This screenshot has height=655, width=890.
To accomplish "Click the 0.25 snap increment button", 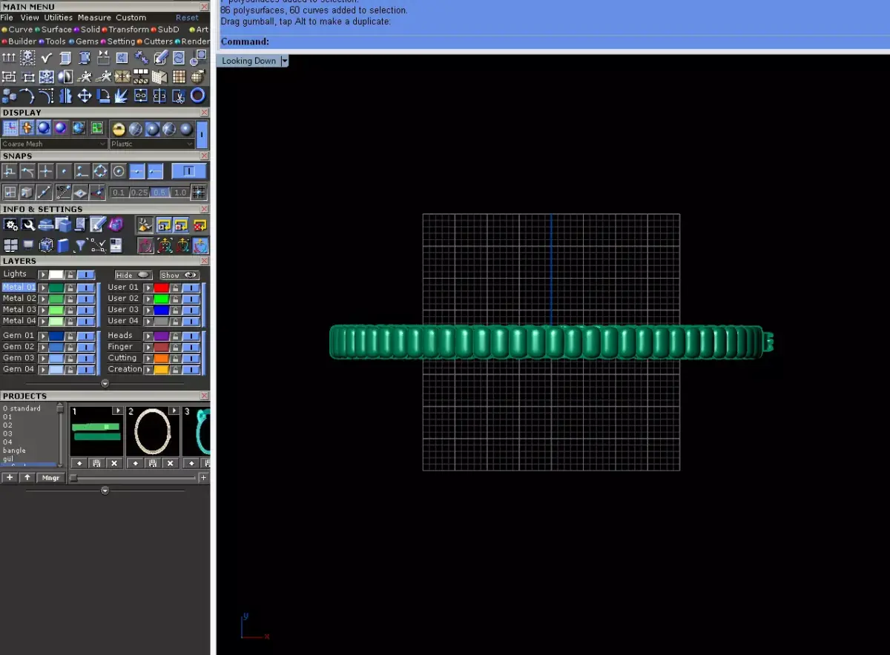I will click(139, 193).
